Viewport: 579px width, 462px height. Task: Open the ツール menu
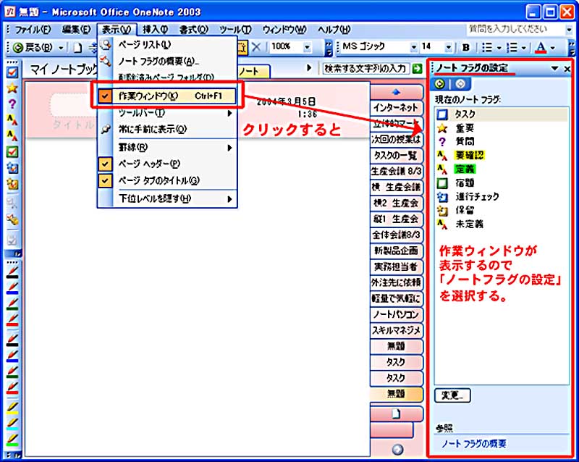235,29
